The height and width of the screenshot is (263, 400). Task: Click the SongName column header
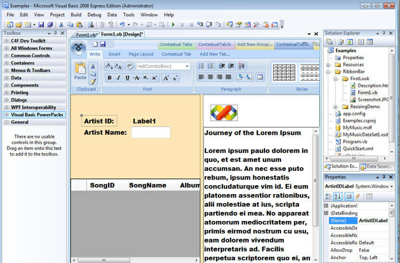pos(147,185)
